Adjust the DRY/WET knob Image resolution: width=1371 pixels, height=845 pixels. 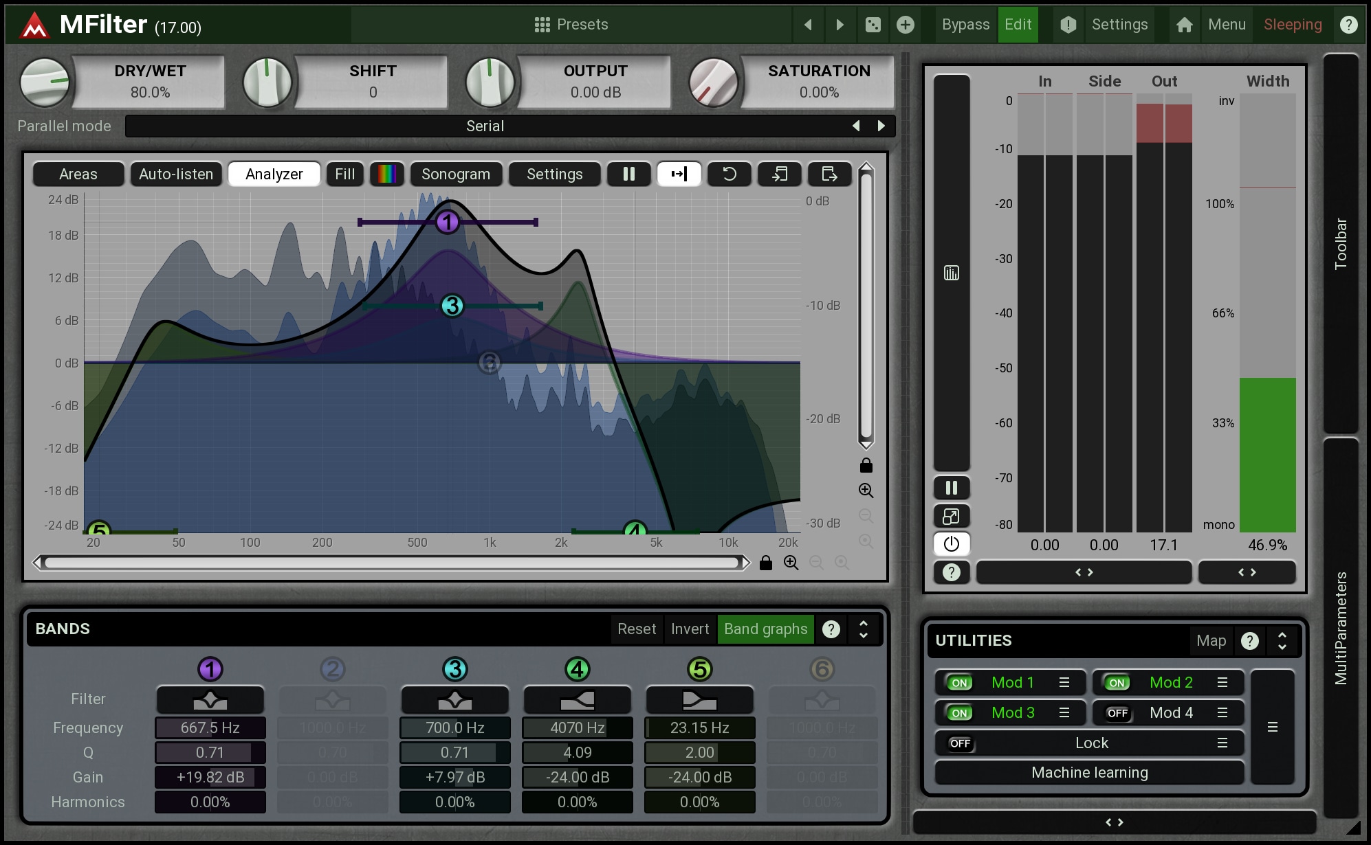45,82
